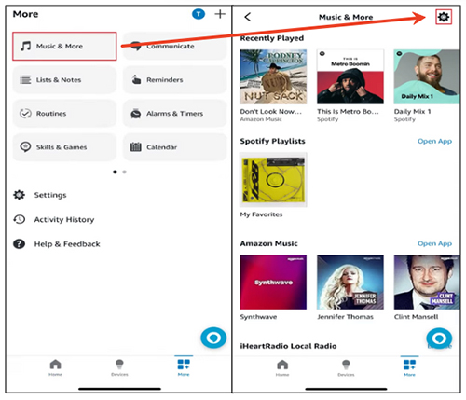
Task: Click 'Don't Look Now...' title text
Action: (x=271, y=111)
